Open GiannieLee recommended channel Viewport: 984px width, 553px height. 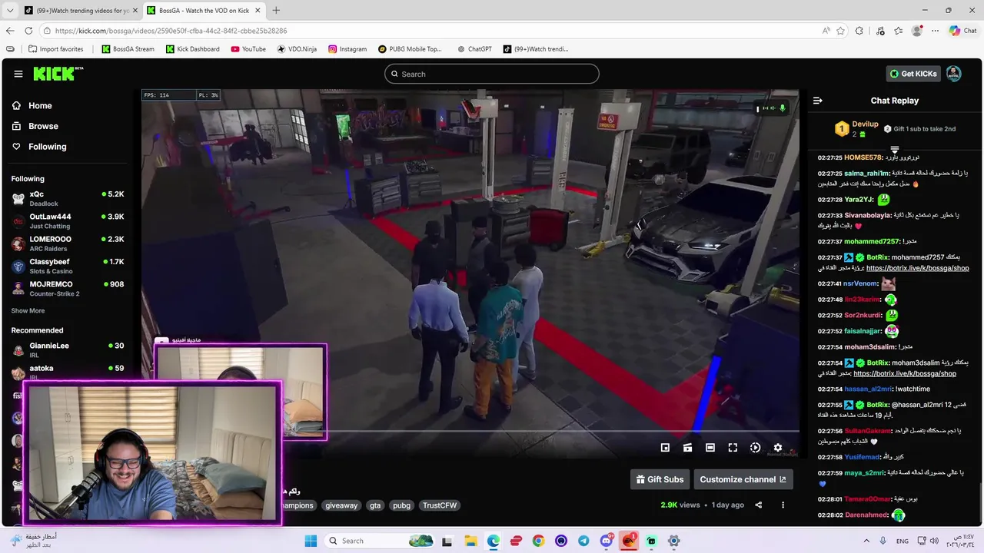coord(68,350)
